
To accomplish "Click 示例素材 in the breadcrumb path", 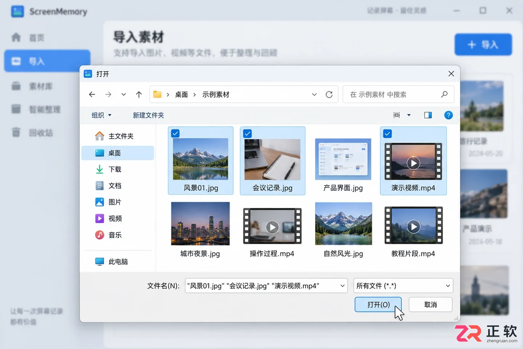I will point(216,95).
